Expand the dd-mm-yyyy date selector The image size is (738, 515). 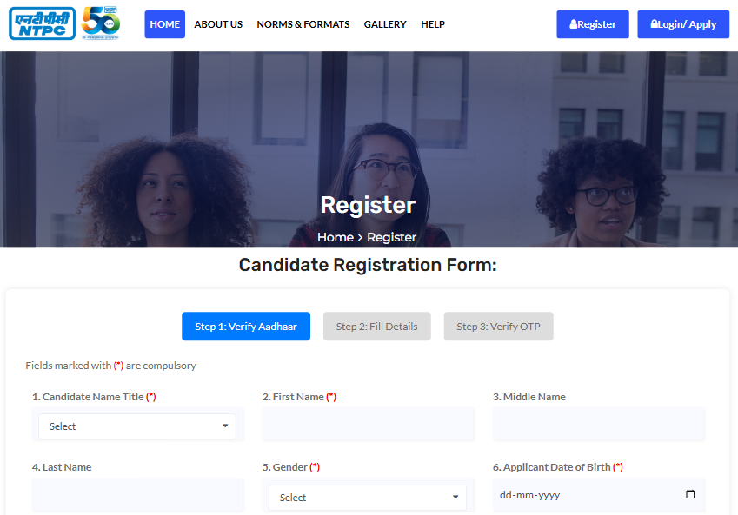(x=598, y=495)
